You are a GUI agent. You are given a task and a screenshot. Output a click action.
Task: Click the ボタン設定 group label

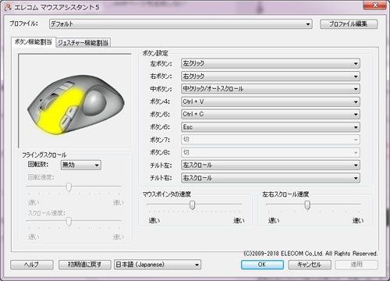click(155, 53)
